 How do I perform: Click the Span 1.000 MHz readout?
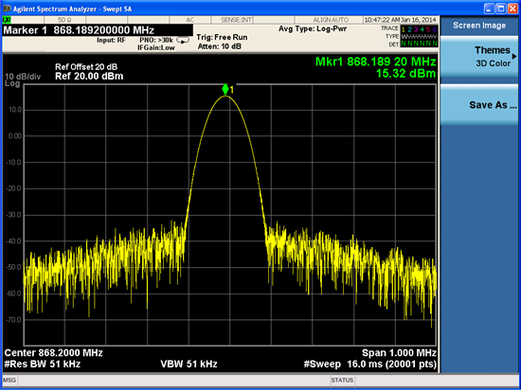[399, 353]
